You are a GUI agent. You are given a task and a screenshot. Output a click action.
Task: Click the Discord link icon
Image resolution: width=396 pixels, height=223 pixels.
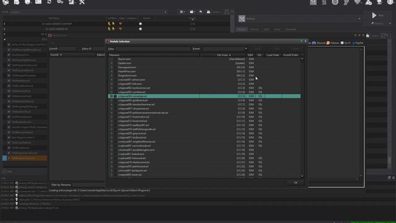(x=314, y=43)
